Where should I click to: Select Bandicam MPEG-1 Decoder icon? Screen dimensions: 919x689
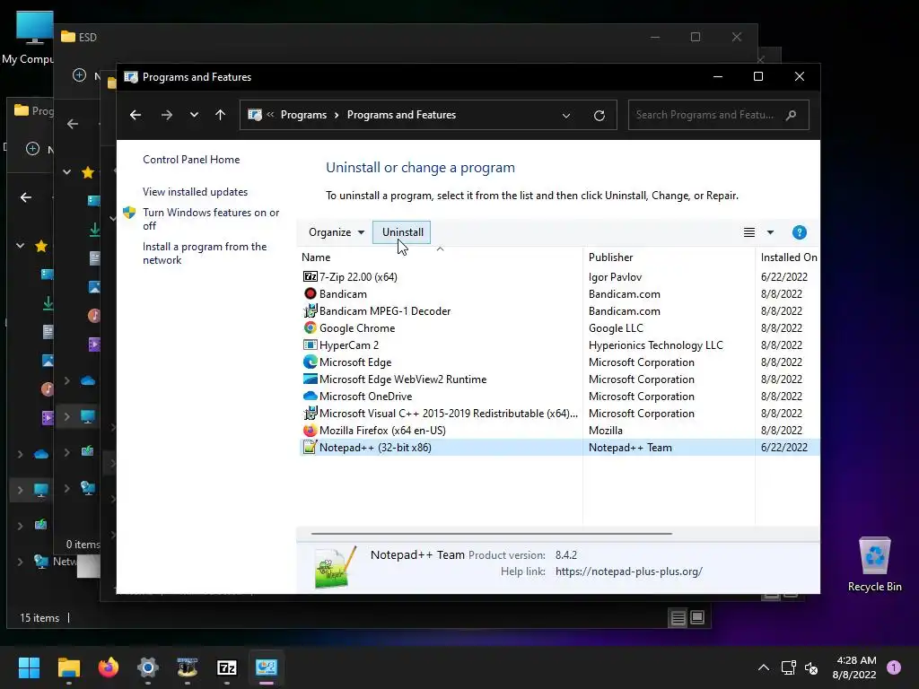pos(310,310)
